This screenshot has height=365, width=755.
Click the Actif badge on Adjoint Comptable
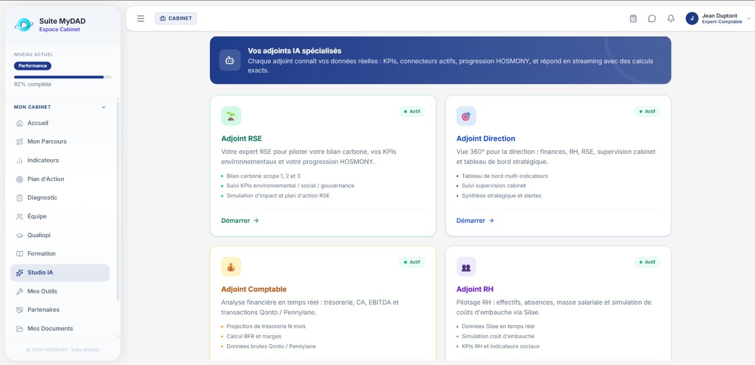coord(412,262)
